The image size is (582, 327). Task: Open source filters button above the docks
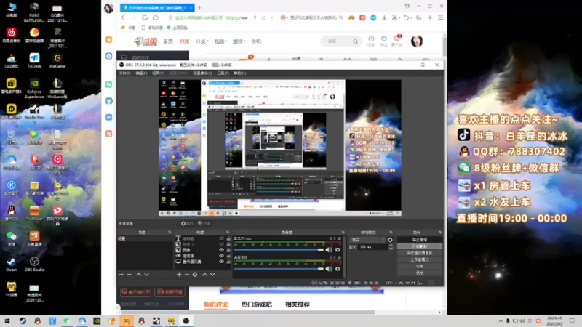point(204,224)
